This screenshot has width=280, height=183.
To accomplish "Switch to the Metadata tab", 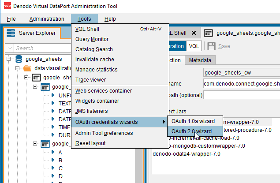I will [200, 60].
